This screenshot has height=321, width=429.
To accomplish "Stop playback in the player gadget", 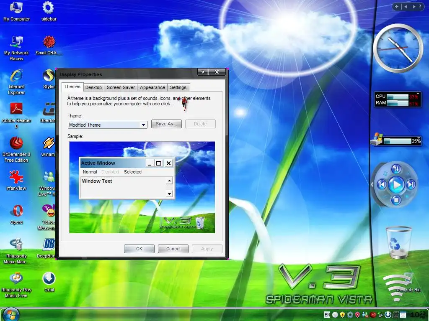I will click(x=396, y=200).
